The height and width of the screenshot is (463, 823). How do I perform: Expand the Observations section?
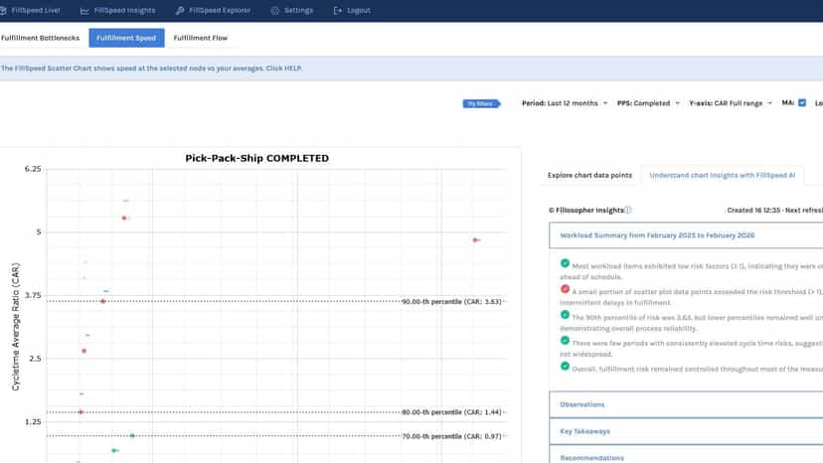click(x=686, y=404)
